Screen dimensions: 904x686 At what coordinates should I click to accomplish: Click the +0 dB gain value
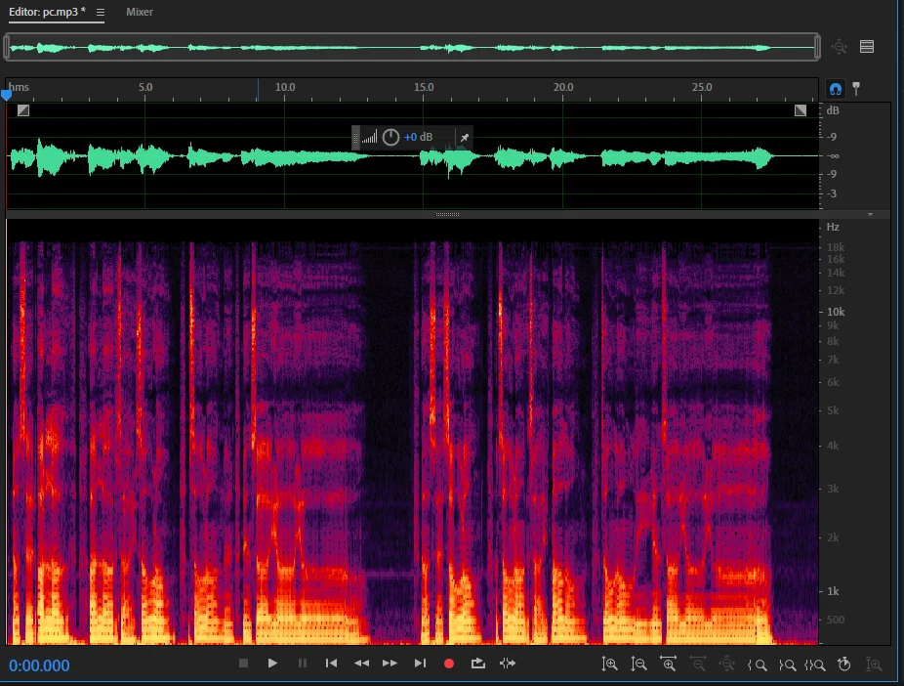click(x=419, y=138)
